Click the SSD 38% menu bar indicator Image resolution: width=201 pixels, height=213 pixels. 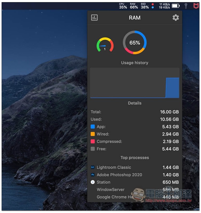click(145, 6)
